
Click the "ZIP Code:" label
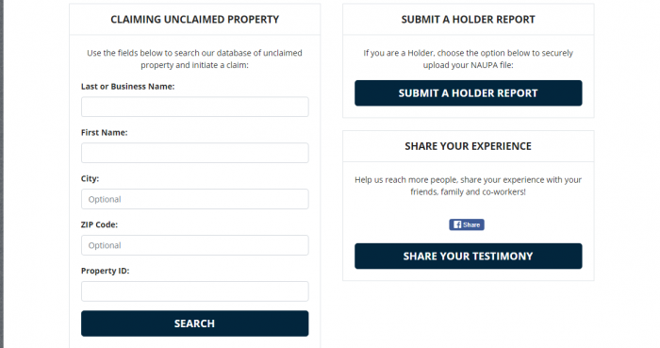pos(99,224)
